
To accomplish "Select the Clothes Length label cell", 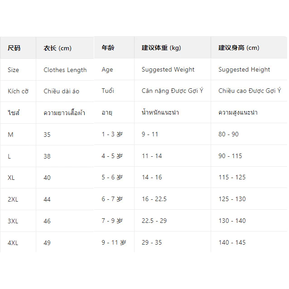I will point(65,70).
